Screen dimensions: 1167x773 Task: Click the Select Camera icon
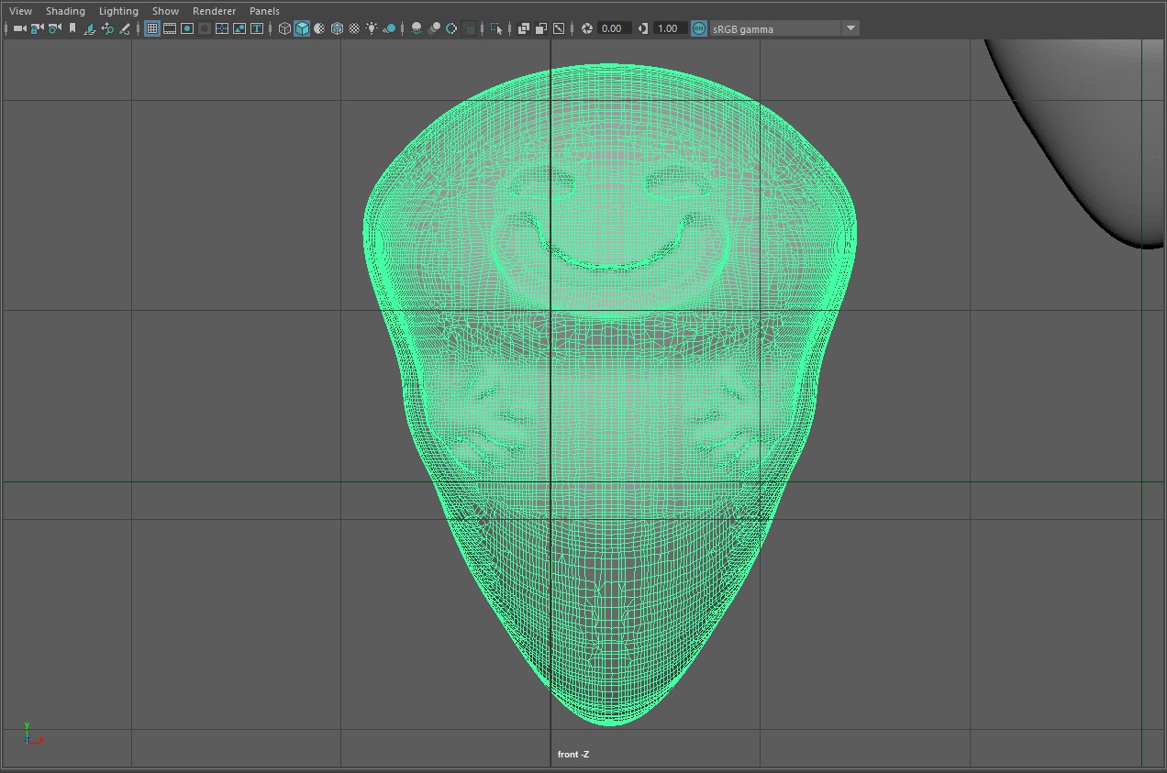click(19, 28)
